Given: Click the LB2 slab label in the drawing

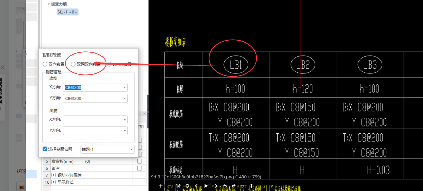Looking at the screenshot, I should pos(303,65).
